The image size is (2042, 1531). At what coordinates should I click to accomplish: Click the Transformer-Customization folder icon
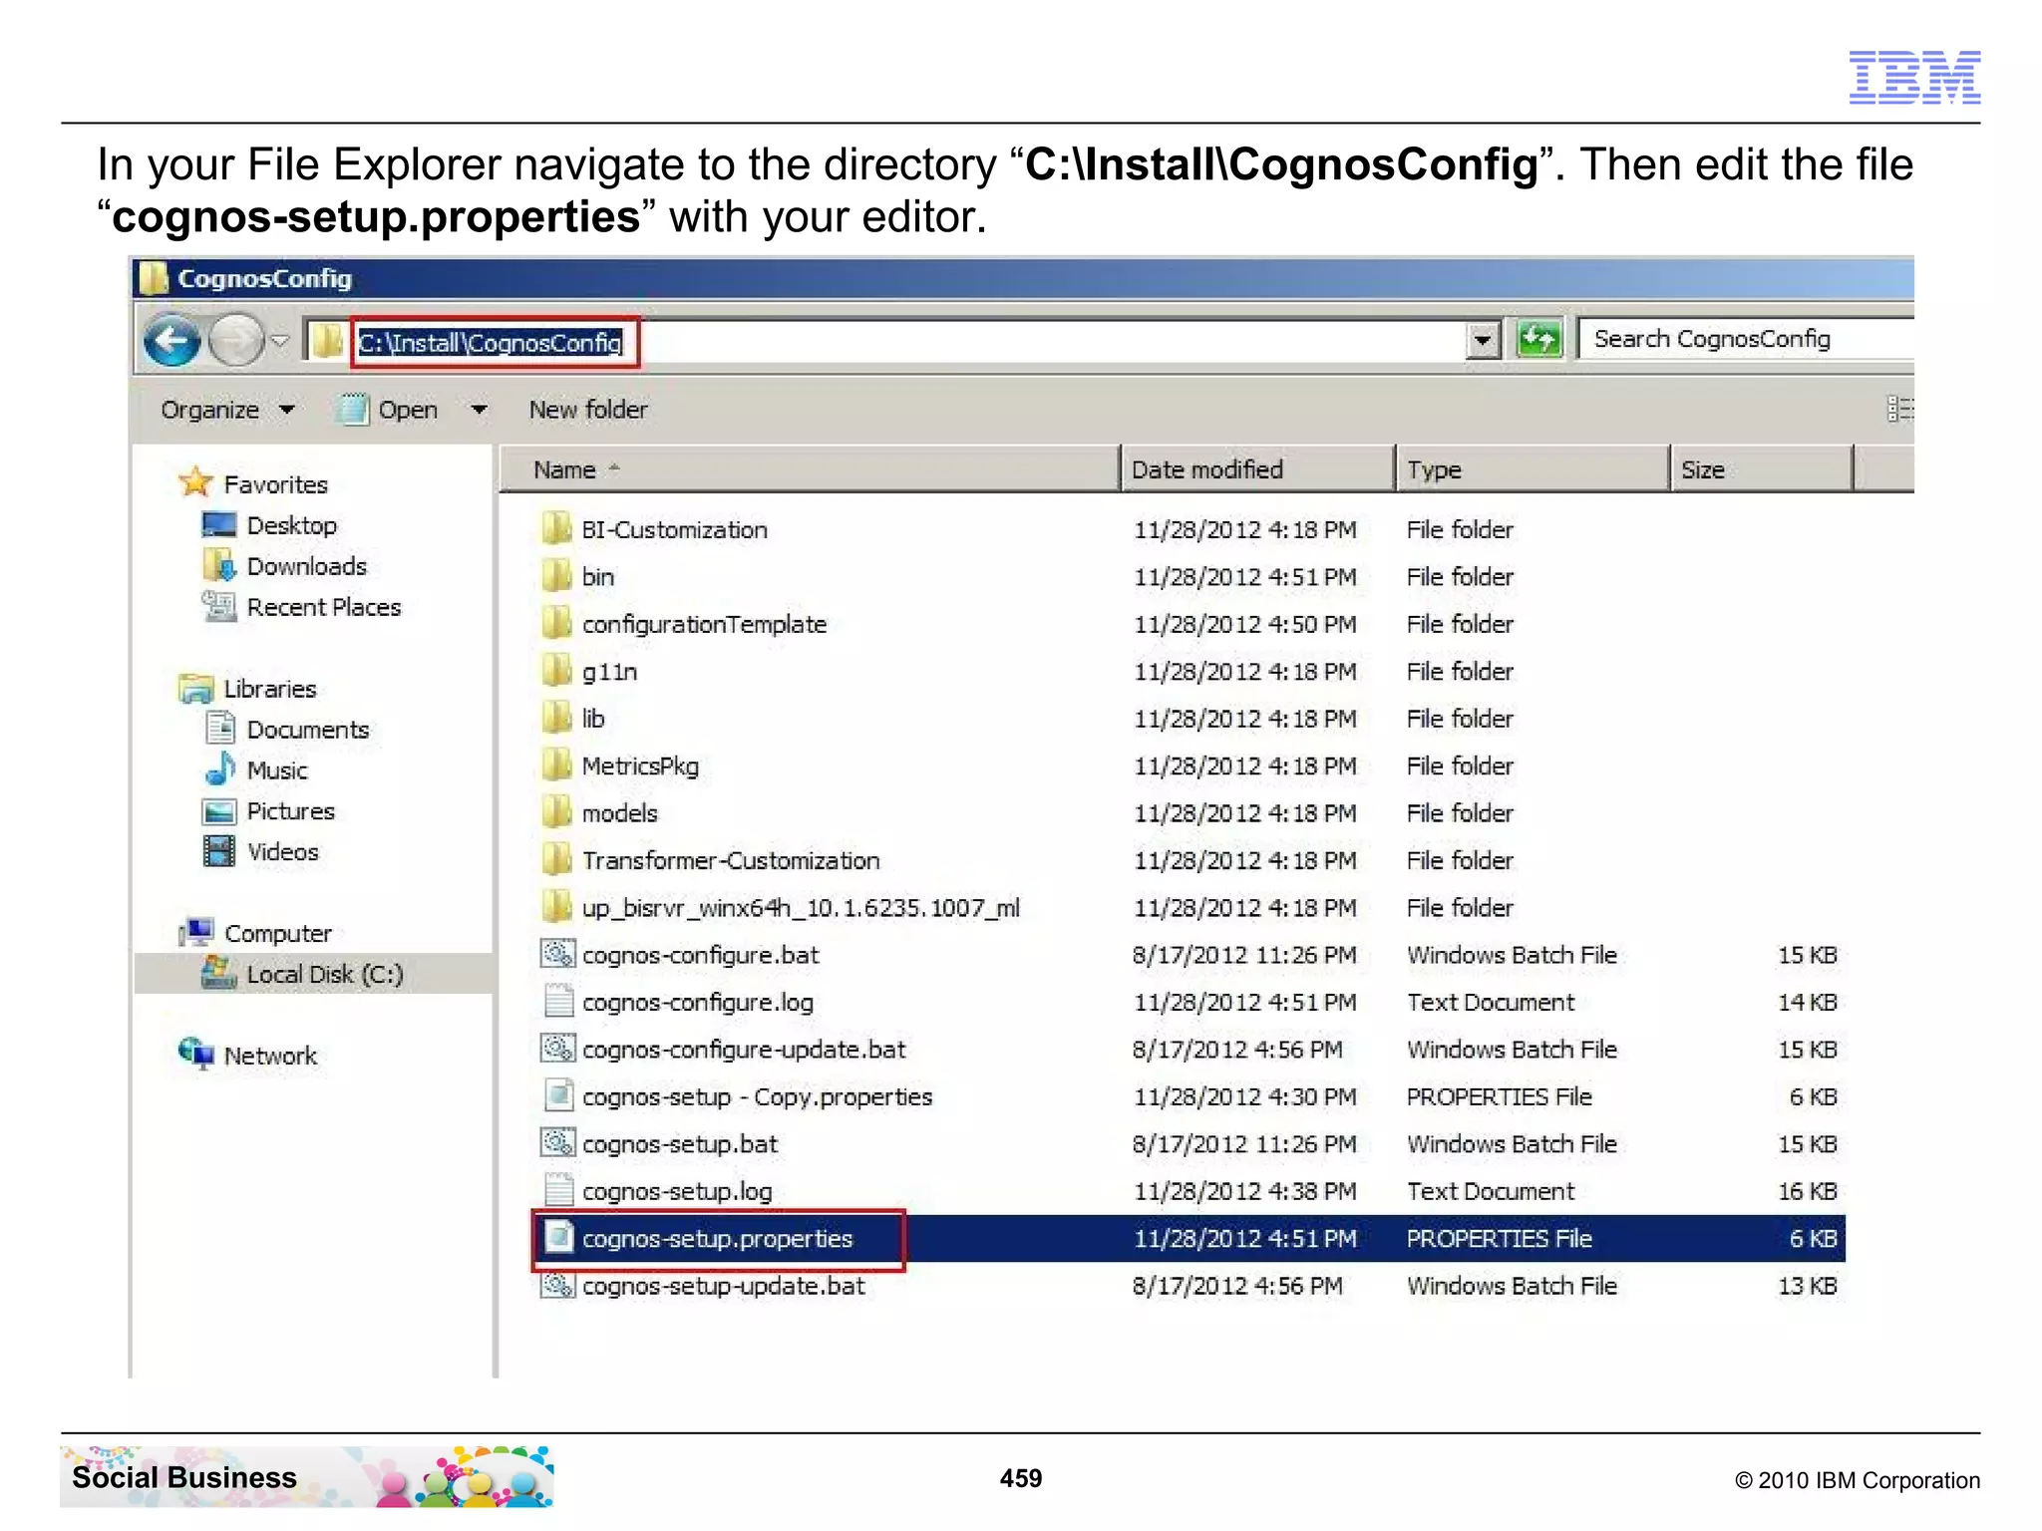(x=556, y=859)
